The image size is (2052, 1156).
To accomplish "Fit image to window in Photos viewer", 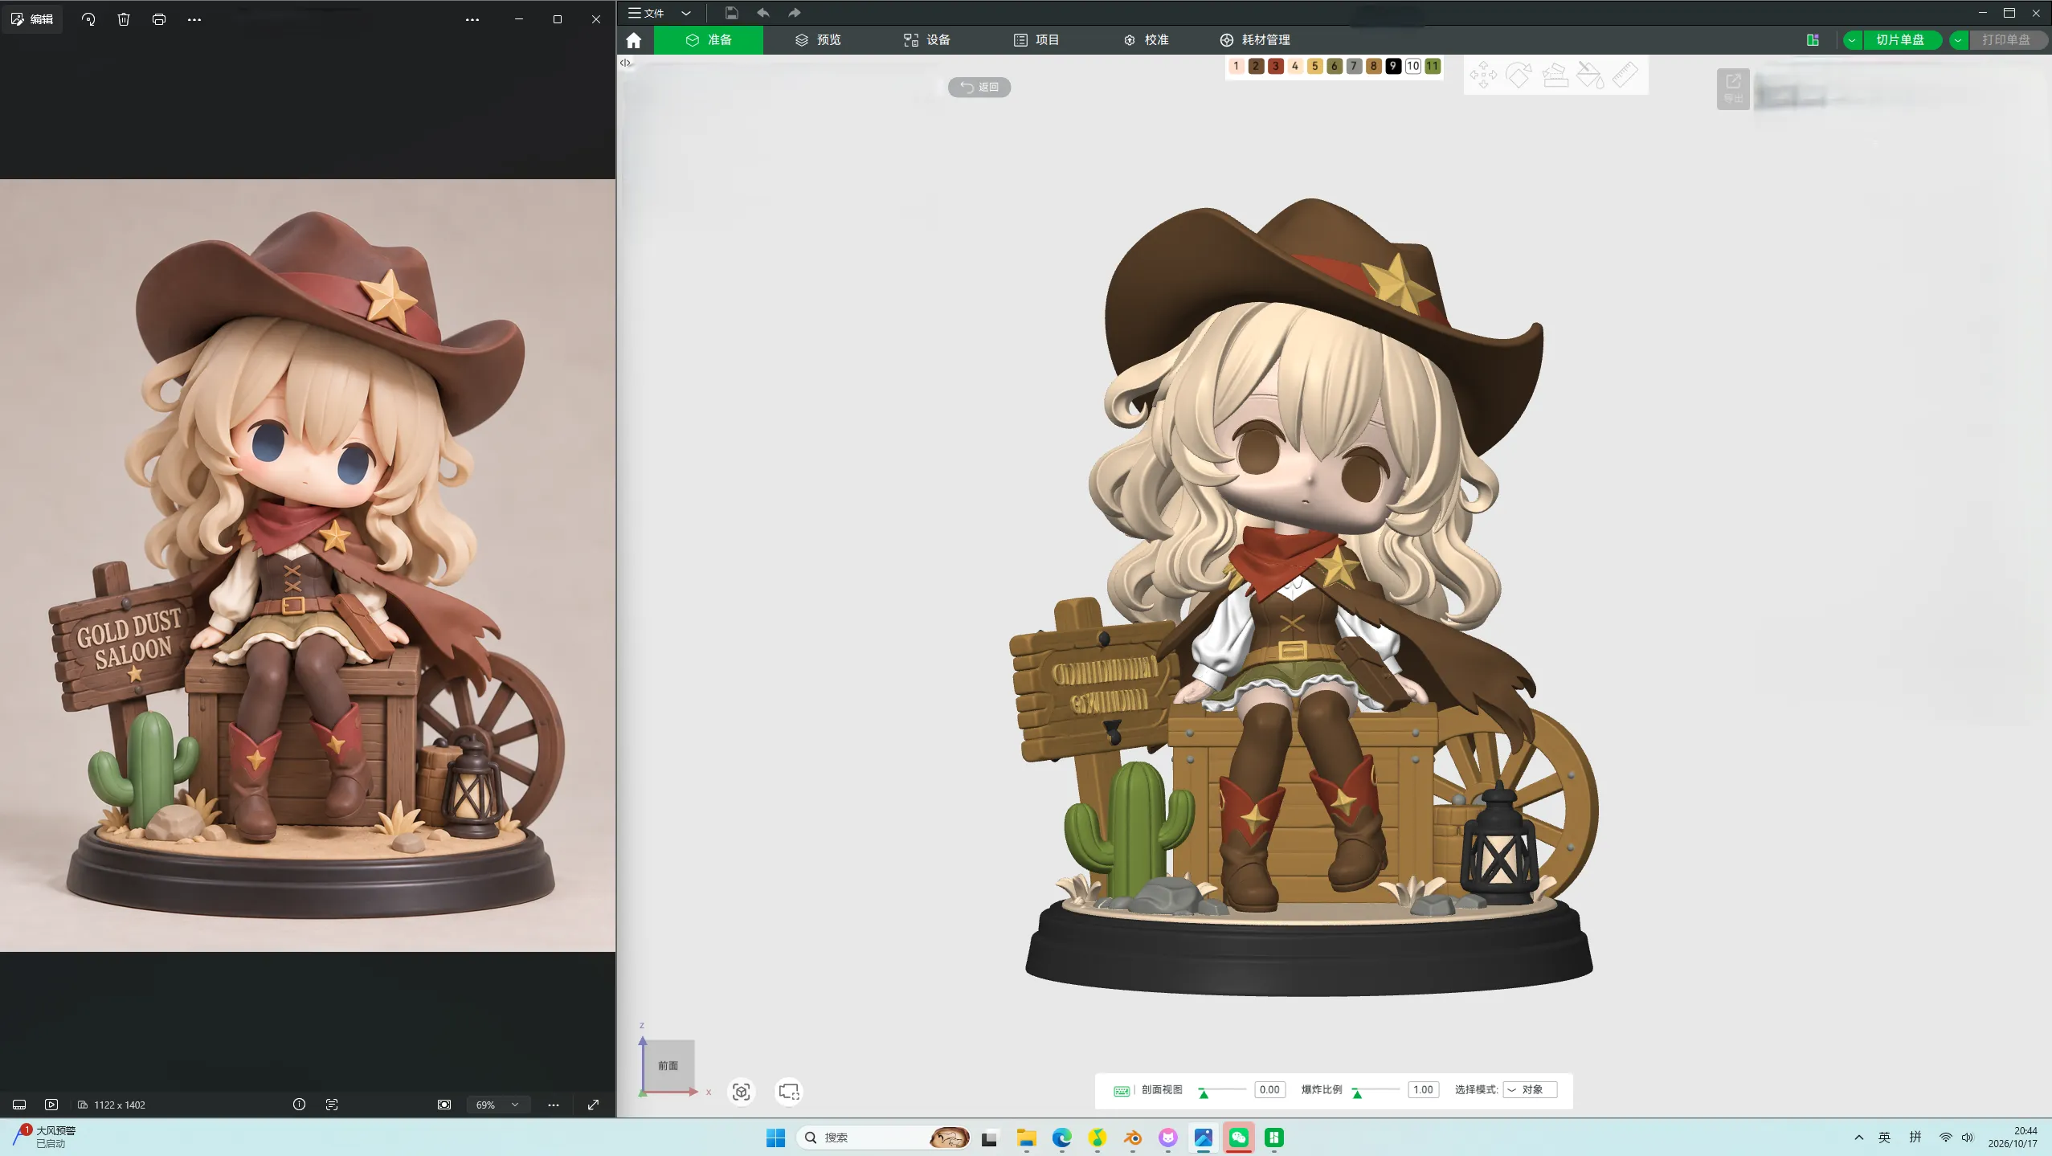I will [444, 1105].
